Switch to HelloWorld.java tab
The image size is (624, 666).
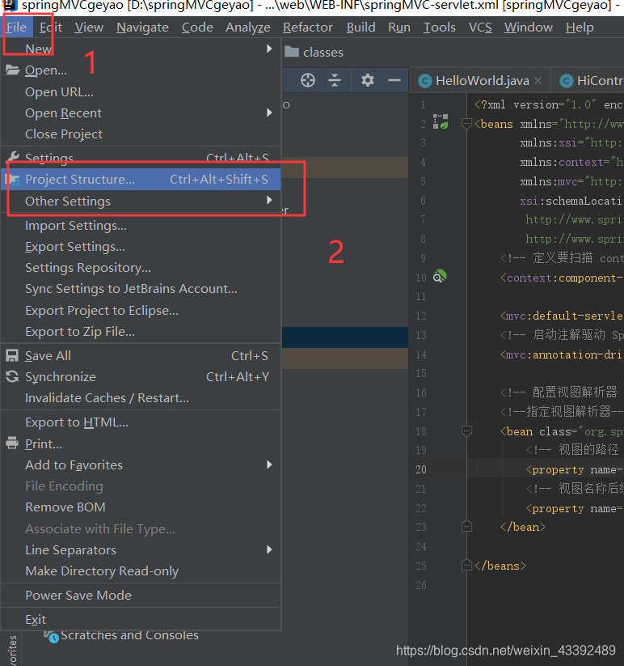click(x=480, y=81)
